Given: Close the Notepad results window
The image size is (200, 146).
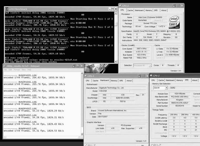Looking at the screenshot, I should pyautogui.click(x=82, y=66).
